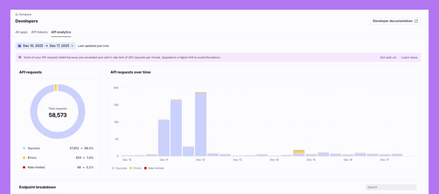Click the rate limit warning message text
The width and height of the screenshot is (439, 194).
(122, 57)
